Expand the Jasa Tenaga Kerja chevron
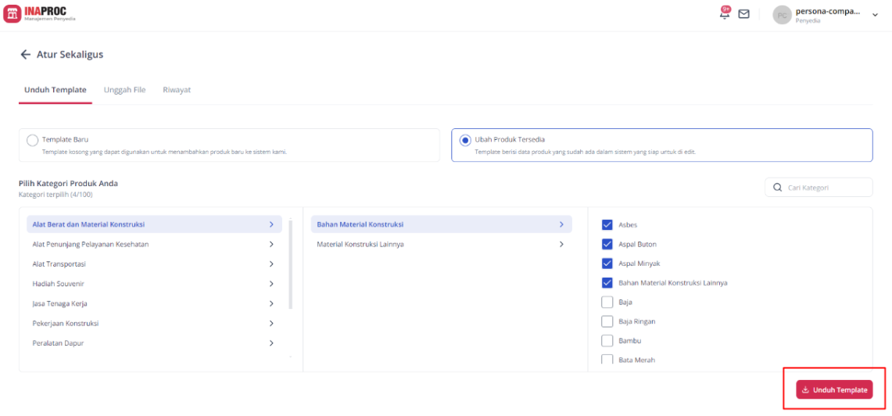Image resolution: width=892 pixels, height=416 pixels. tap(271, 303)
